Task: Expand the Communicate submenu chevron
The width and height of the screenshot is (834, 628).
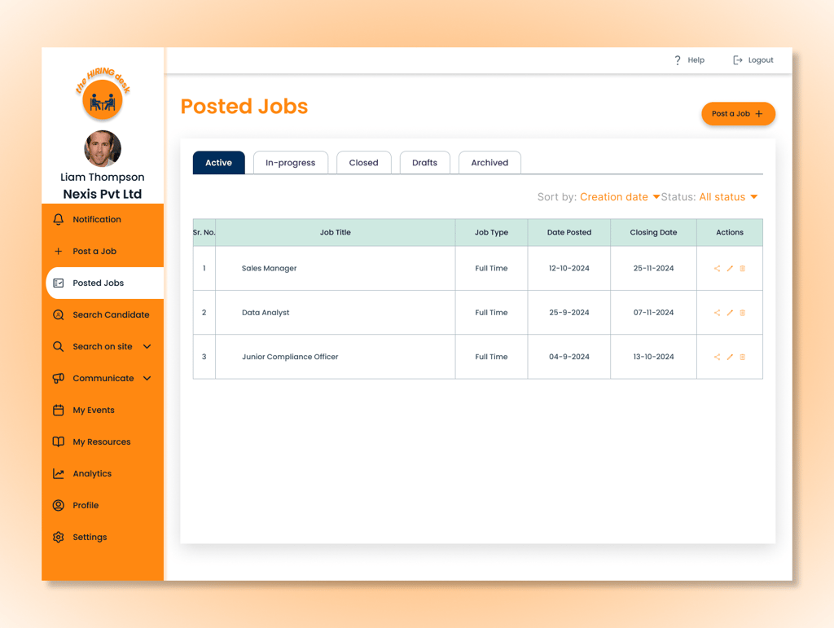Action: point(147,378)
